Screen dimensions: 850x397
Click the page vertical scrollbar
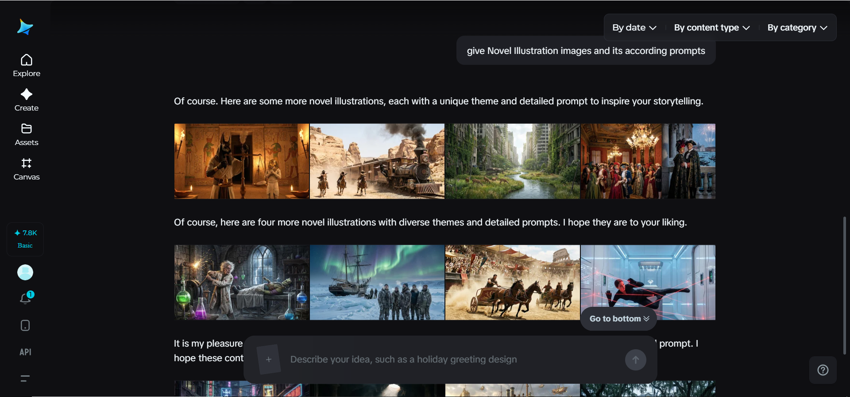pos(845,285)
